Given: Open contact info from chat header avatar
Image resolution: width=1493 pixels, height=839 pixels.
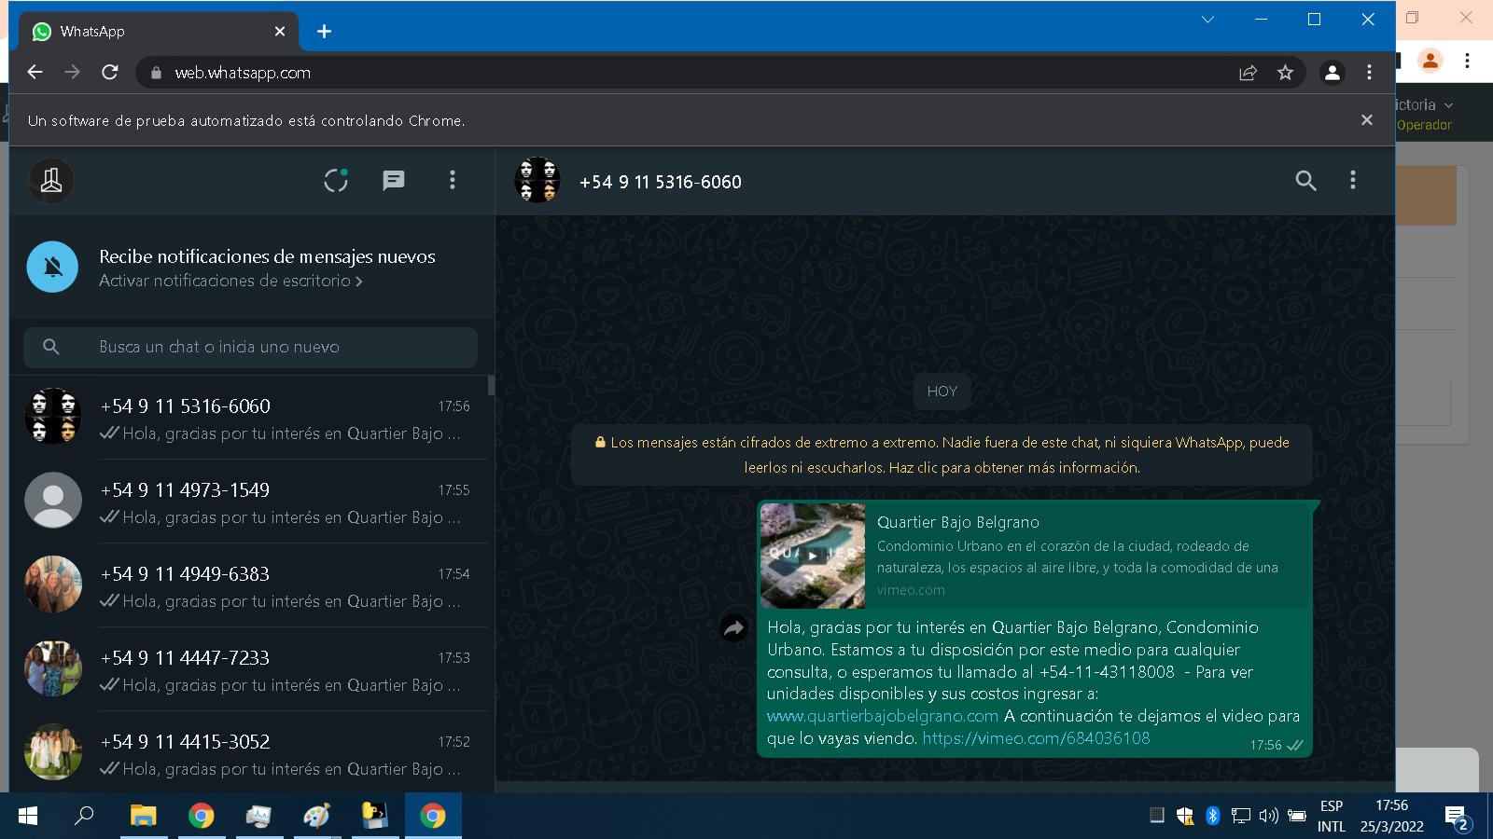Looking at the screenshot, I should tap(537, 181).
